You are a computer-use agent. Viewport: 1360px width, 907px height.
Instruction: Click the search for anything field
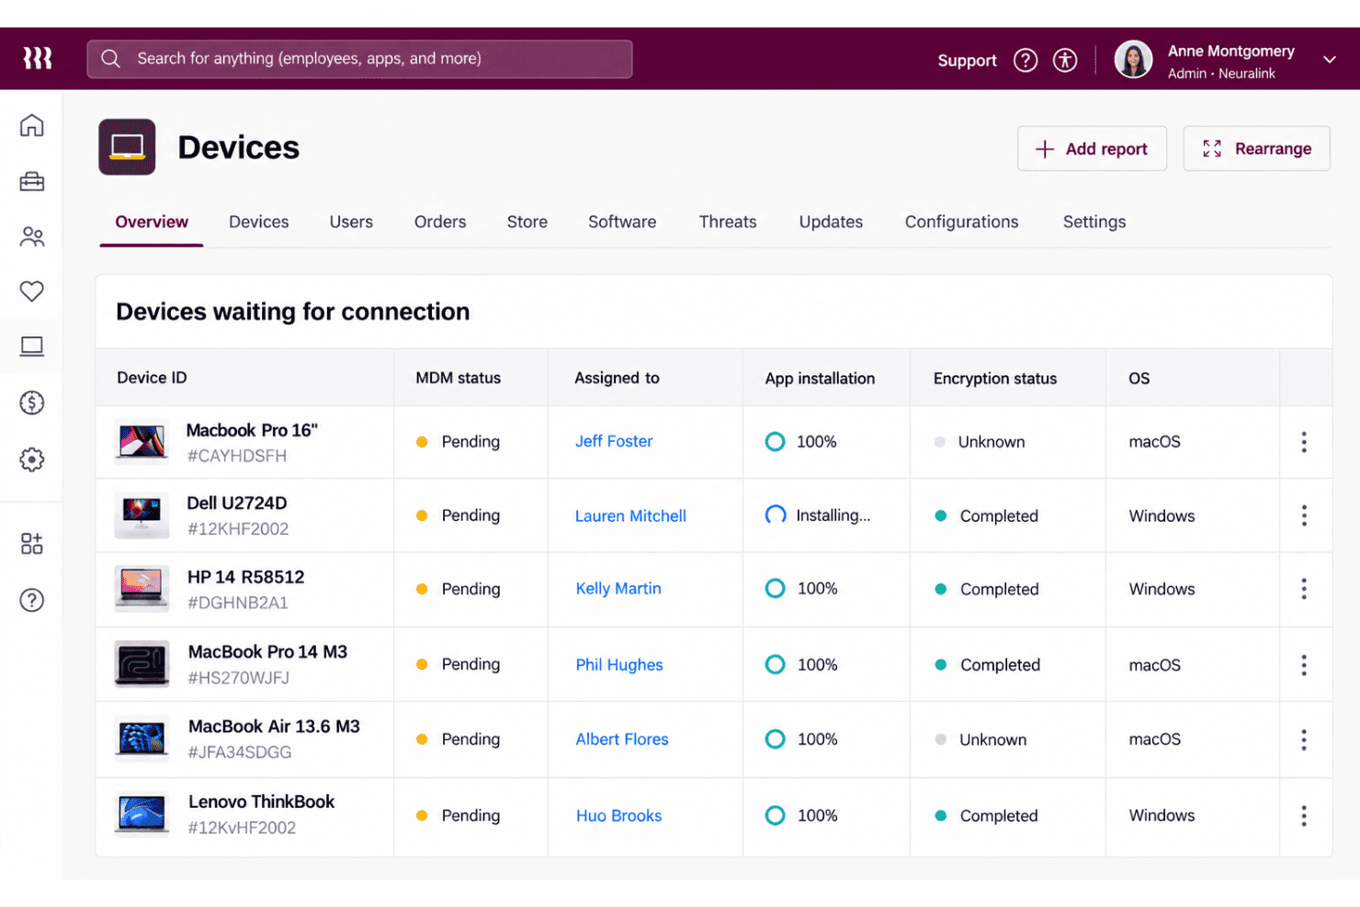(359, 59)
